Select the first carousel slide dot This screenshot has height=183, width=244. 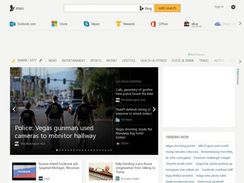tap(57, 150)
